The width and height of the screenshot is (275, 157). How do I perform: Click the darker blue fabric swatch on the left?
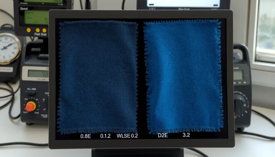[x=98, y=76]
